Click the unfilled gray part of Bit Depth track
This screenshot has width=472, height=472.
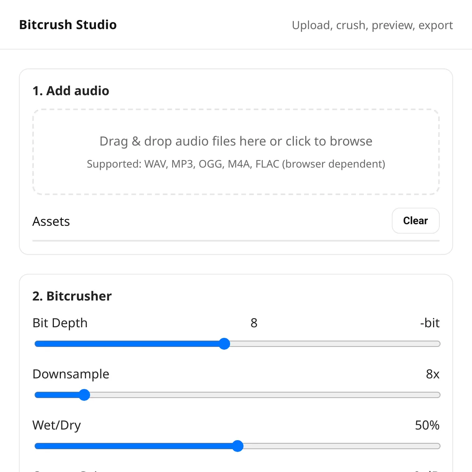click(x=335, y=344)
